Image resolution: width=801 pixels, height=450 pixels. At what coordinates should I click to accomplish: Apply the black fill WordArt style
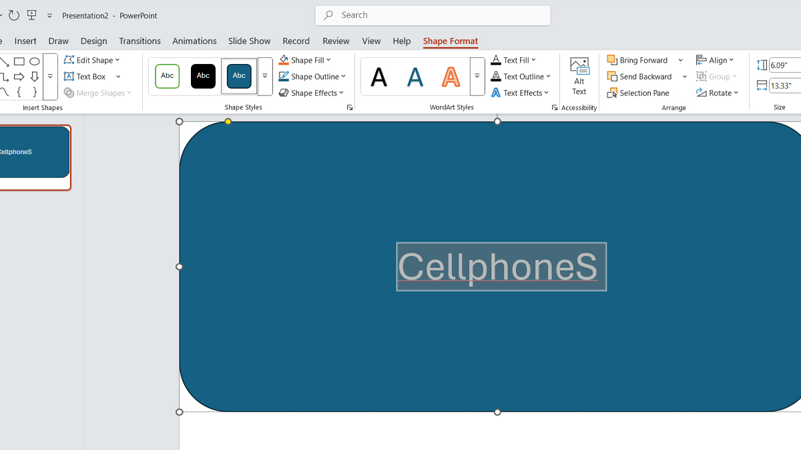(x=379, y=77)
